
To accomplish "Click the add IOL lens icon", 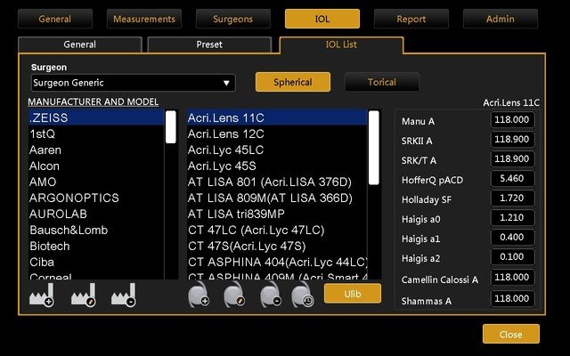I will click(x=199, y=295).
